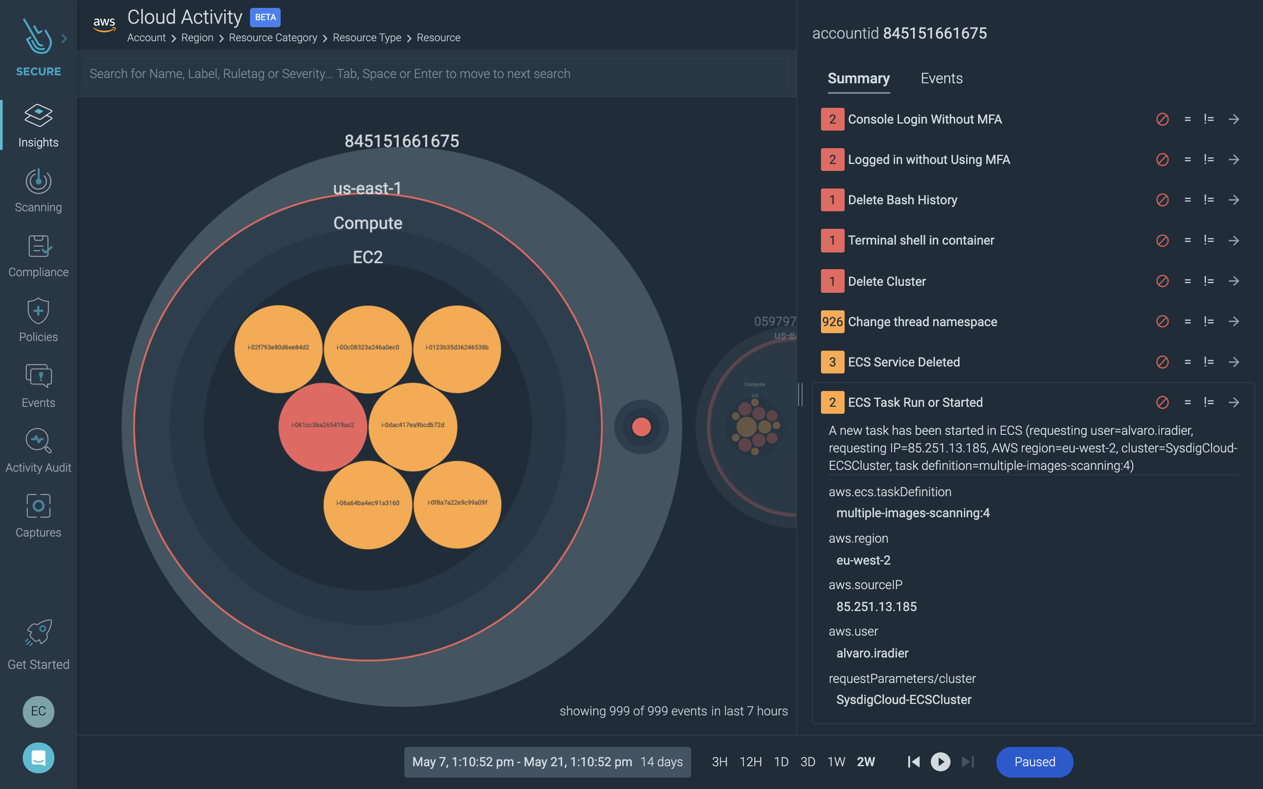Expand Resource Type breadcrumb filter

pyautogui.click(x=367, y=37)
